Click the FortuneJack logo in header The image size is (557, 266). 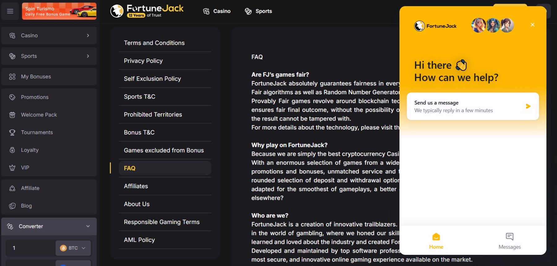(x=147, y=11)
